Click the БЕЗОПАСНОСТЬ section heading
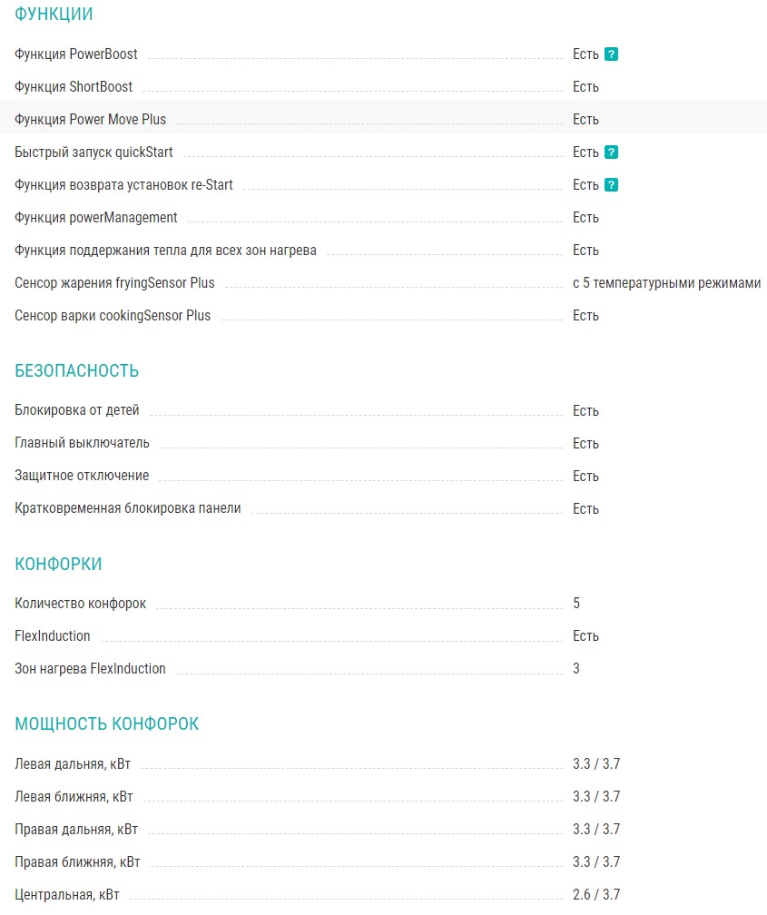 click(x=76, y=371)
